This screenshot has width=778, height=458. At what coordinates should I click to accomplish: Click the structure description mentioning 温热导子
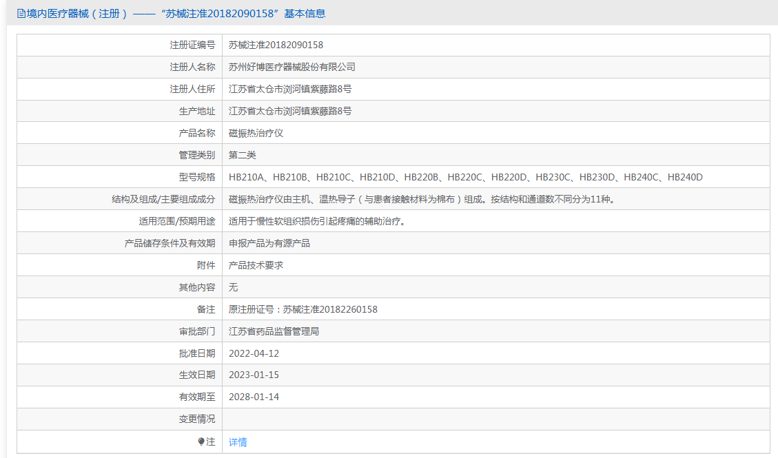click(422, 199)
